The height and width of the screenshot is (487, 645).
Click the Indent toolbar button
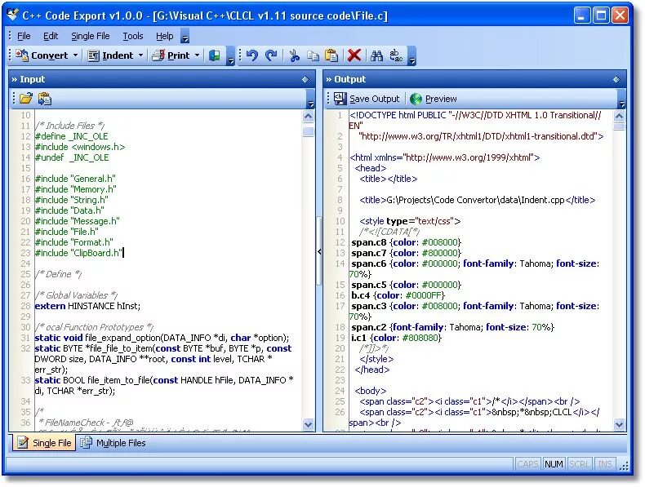(111, 55)
